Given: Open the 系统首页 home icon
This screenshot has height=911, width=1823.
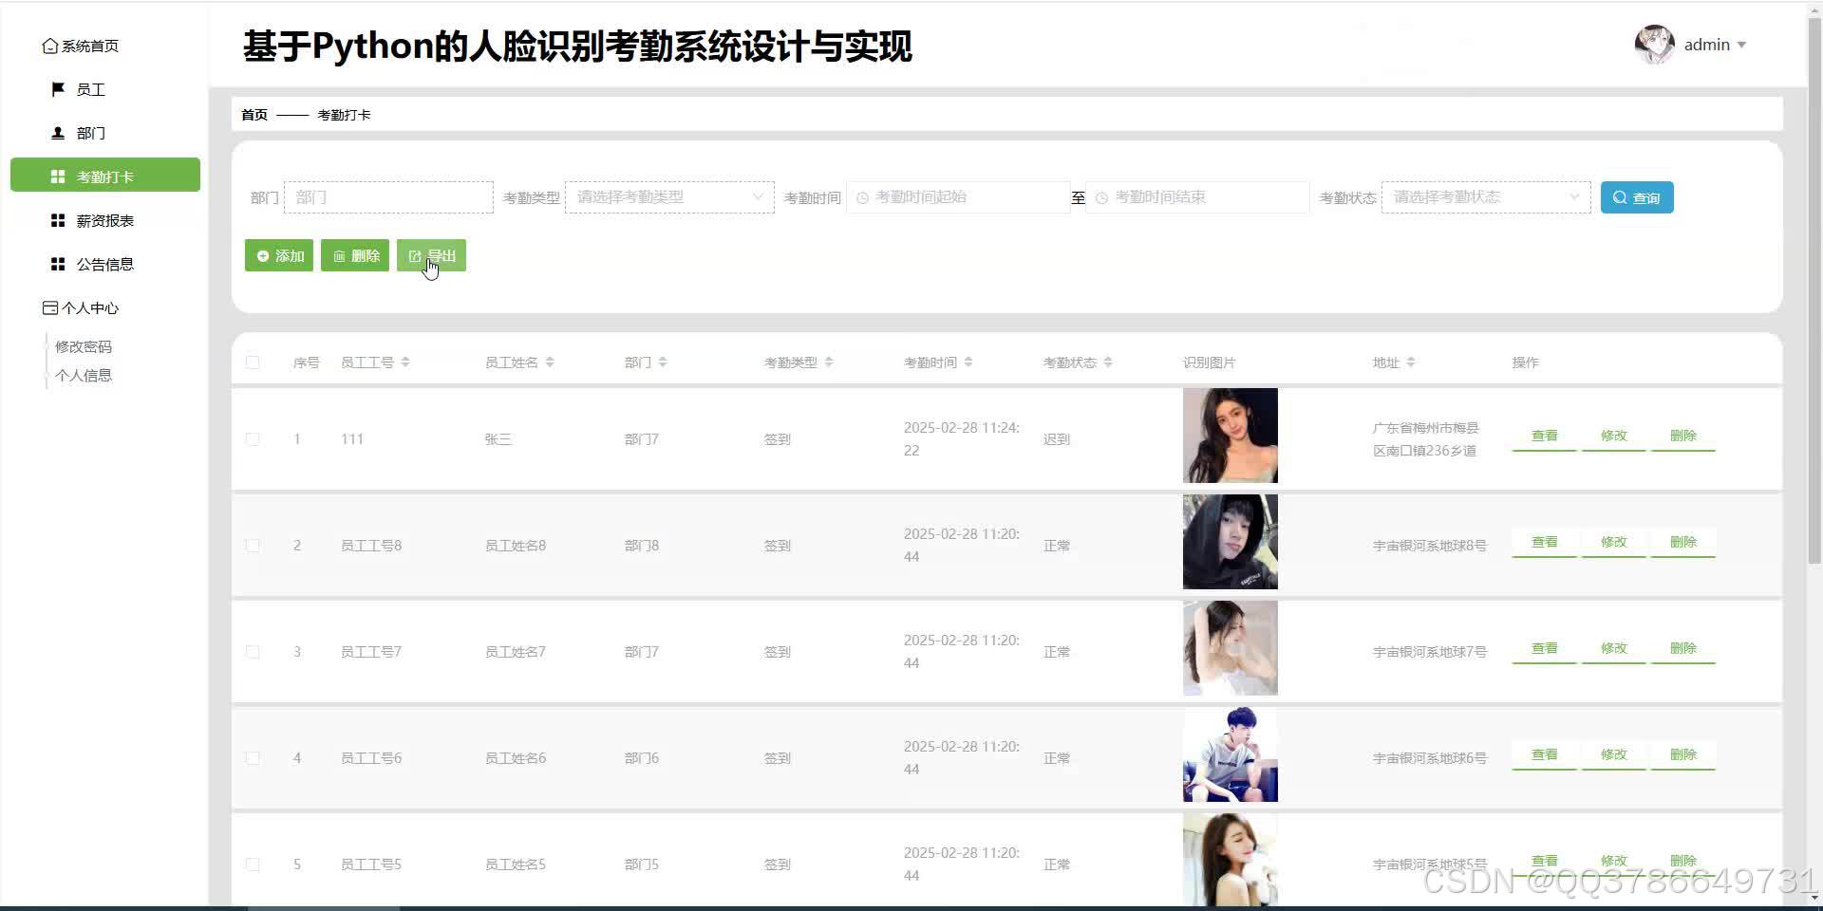Looking at the screenshot, I should click(x=50, y=45).
